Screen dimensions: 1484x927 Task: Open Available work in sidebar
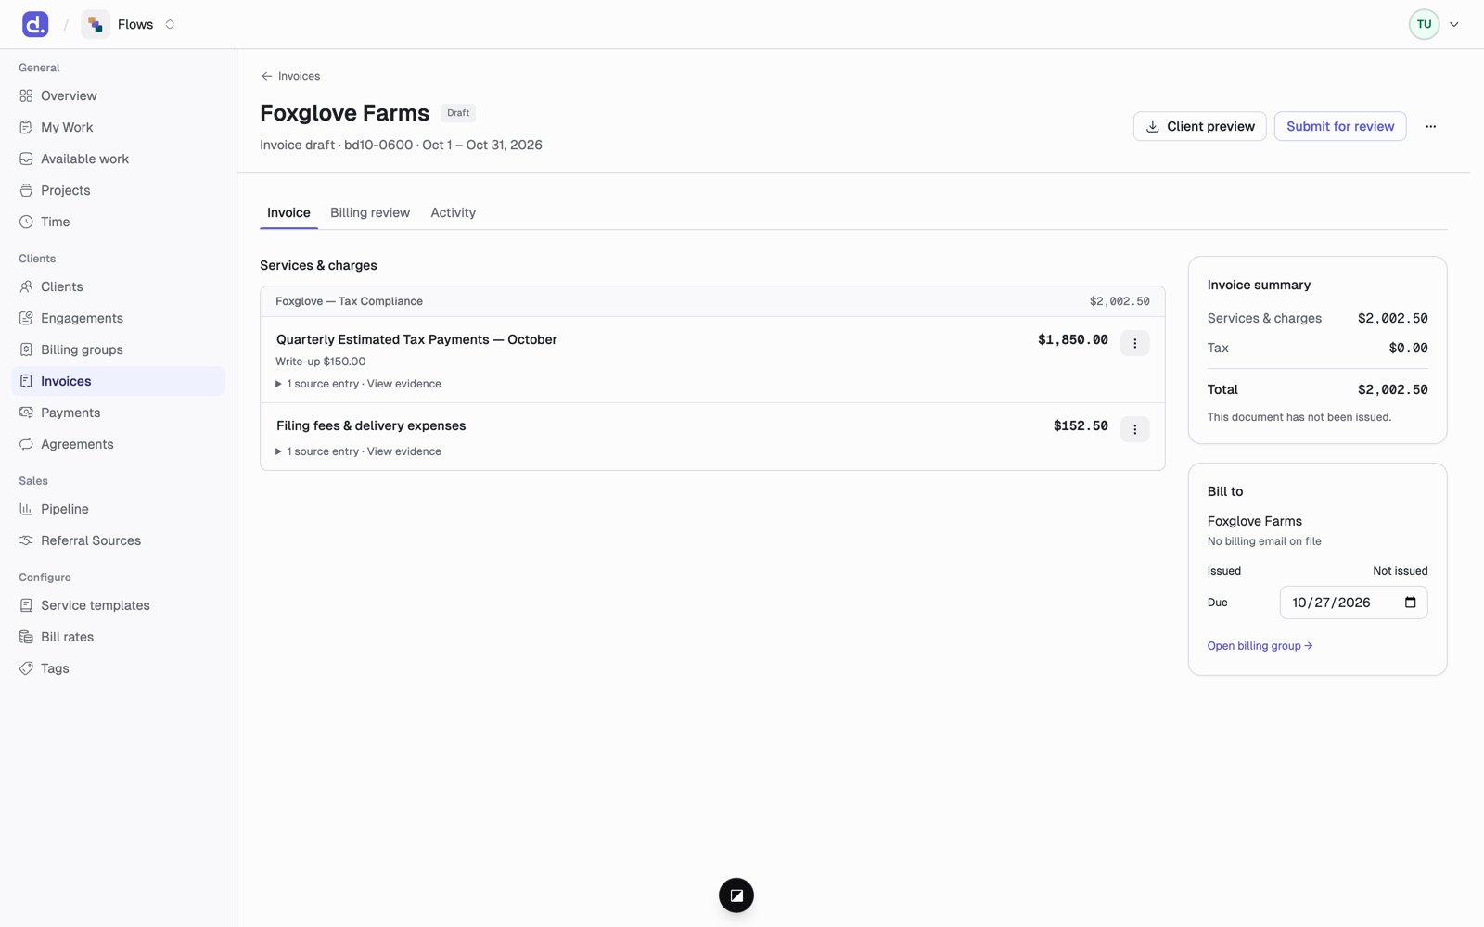[118, 159]
